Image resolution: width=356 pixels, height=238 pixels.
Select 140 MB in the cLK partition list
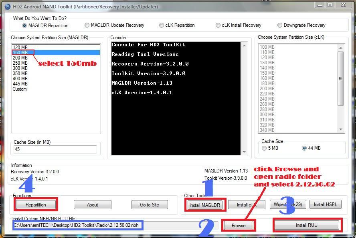(298, 68)
